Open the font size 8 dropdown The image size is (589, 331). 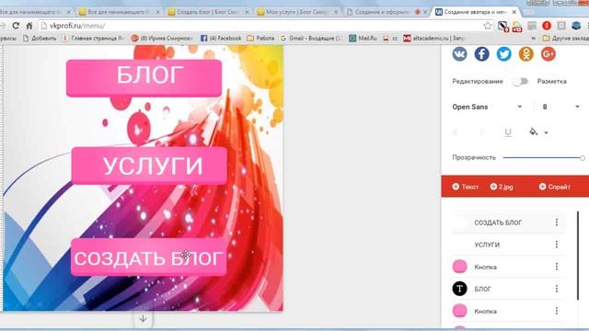click(560, 107)
